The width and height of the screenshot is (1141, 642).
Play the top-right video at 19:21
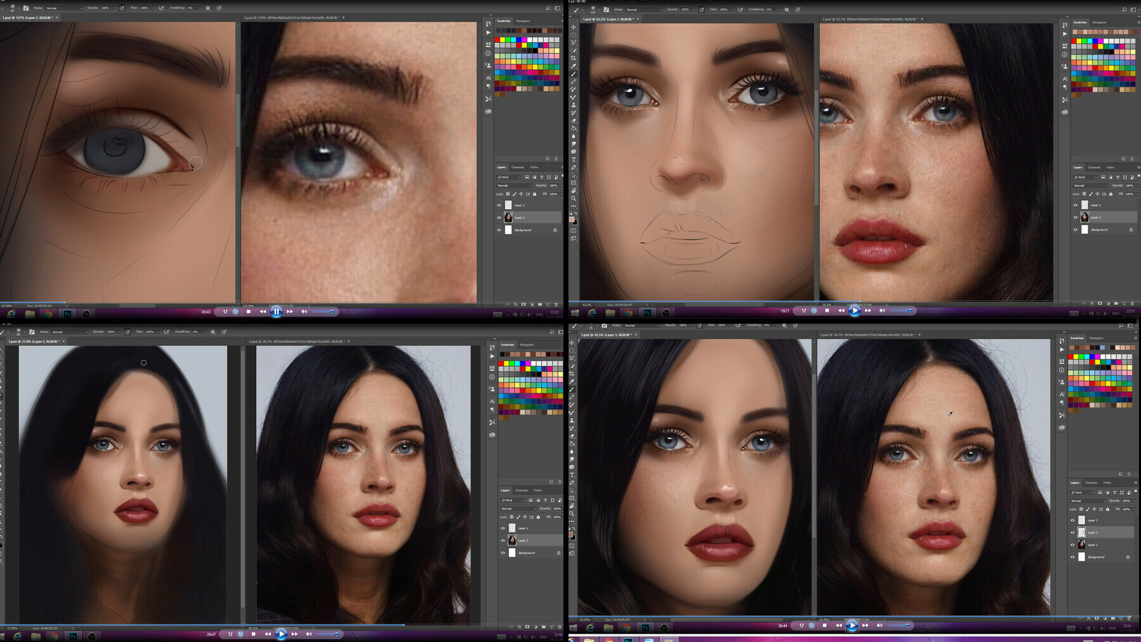(x=854, y=311)
